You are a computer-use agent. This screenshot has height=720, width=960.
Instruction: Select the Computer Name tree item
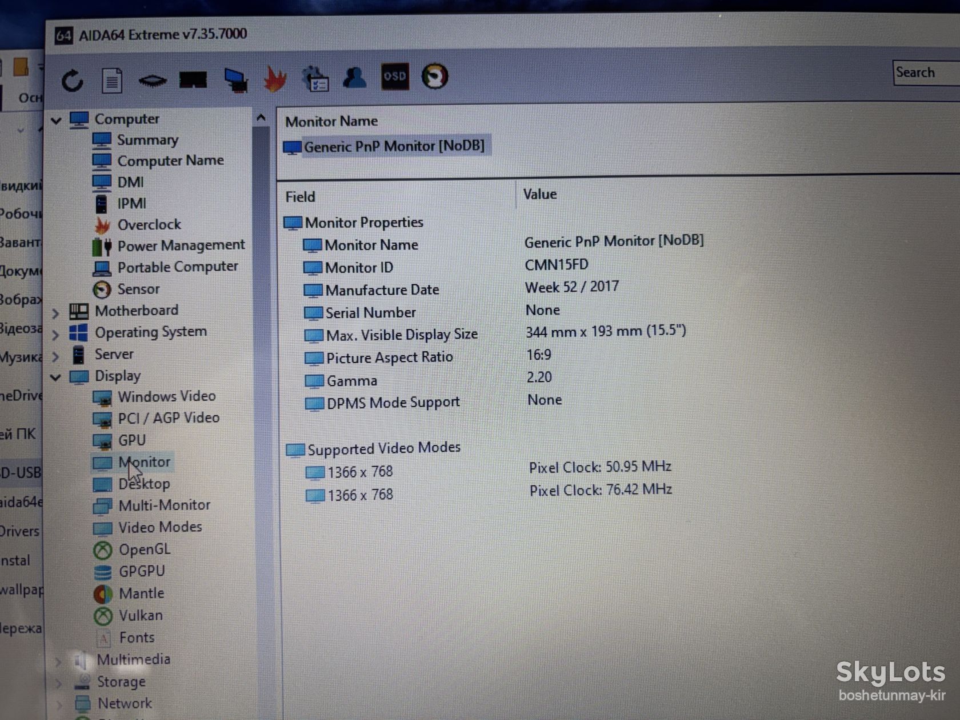(x=158, y=161)
